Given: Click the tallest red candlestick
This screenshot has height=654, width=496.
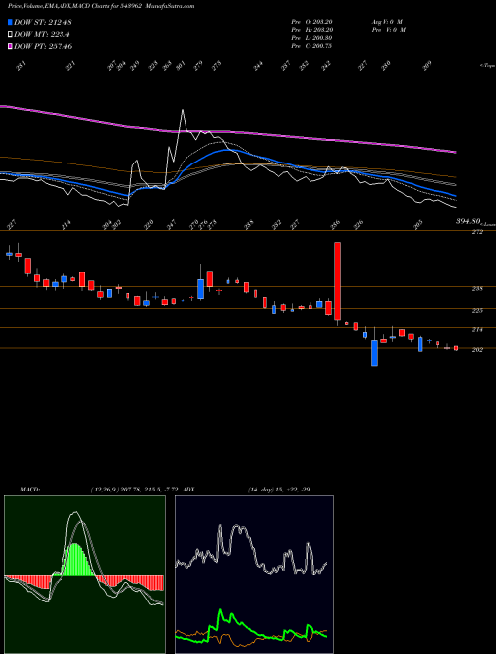Looking at the screenshot, I should [x=337, y=281].
